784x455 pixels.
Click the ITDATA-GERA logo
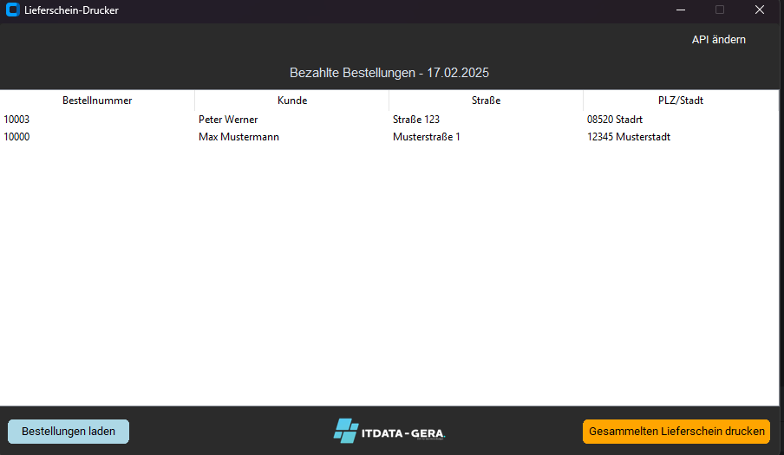(x=390, y=431)
